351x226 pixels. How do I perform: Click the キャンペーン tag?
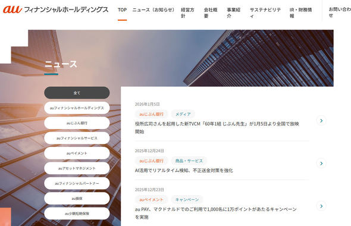click(x=187, y=200)
